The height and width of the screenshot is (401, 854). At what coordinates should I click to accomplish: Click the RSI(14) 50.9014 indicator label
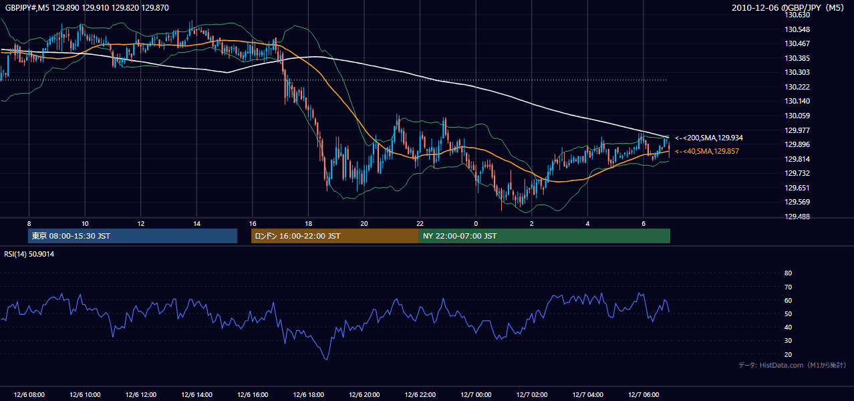(29, 254)
